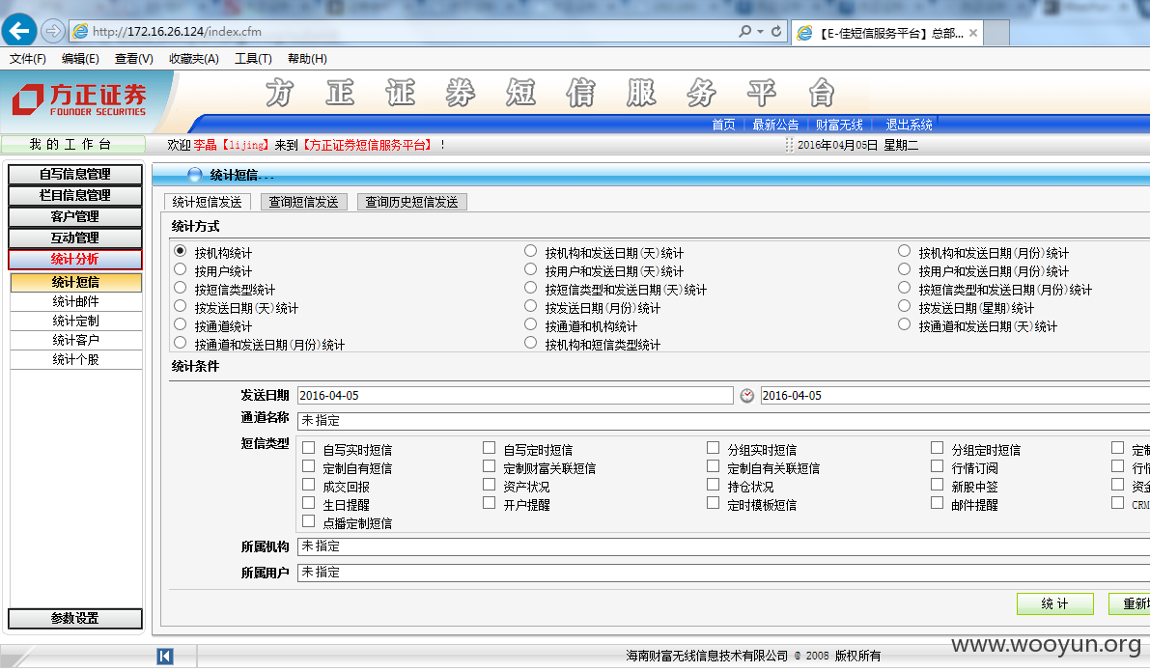Open the calendar icon beside 发送日期
The image size is (1150, 672).
point(746,396)
